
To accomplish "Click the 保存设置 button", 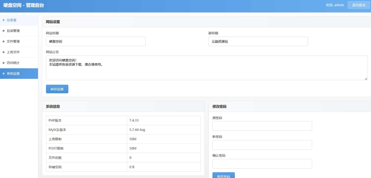I will (x=57, y=89).
